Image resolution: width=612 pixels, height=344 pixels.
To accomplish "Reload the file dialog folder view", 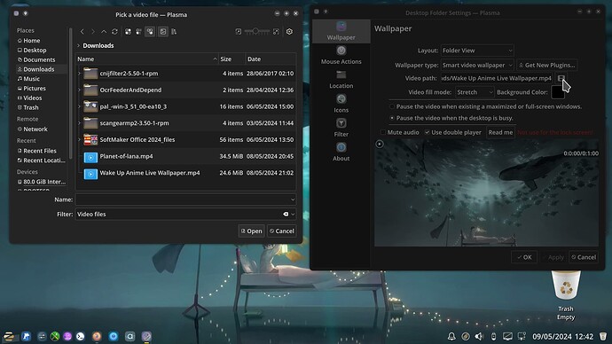I will (114, 32).
